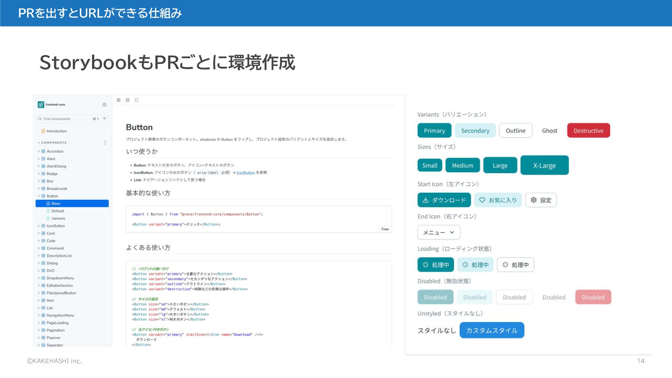672x378 pixels.
Task: Expand the IconButton tree node
Action: (39, 226)
